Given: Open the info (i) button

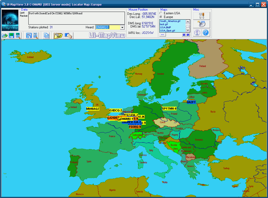Looking at the screenshot, I should 197,33.
